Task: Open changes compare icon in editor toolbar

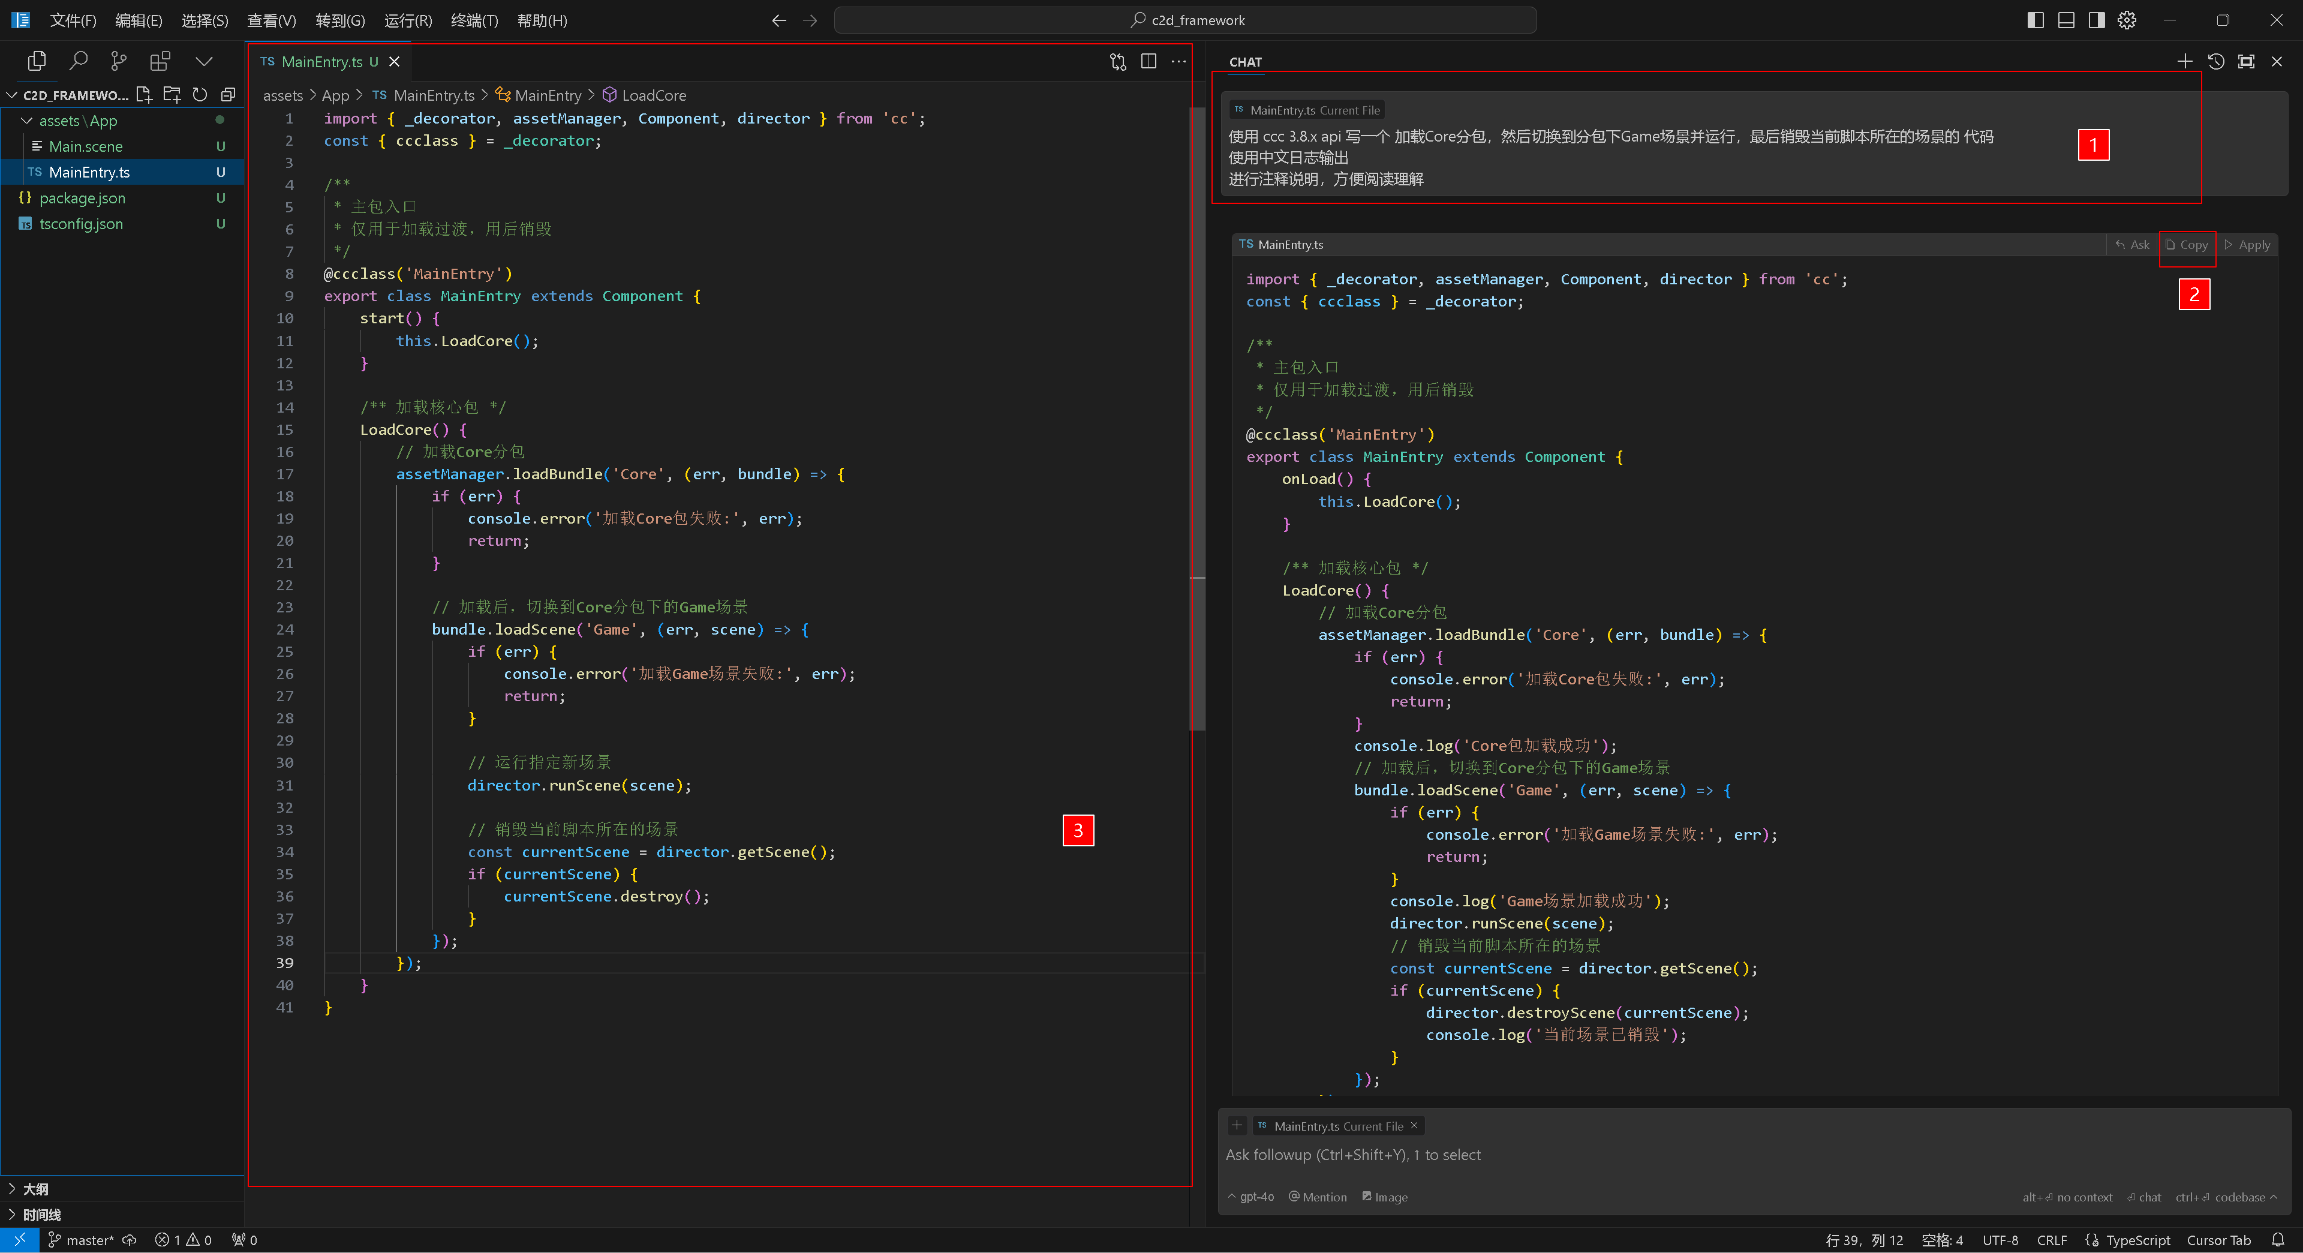Action: click(1117, 61)
